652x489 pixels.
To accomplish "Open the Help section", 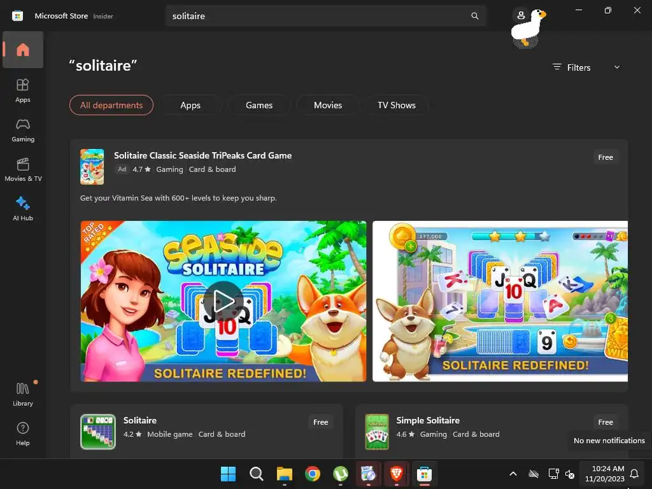I will tap(23, 434).
